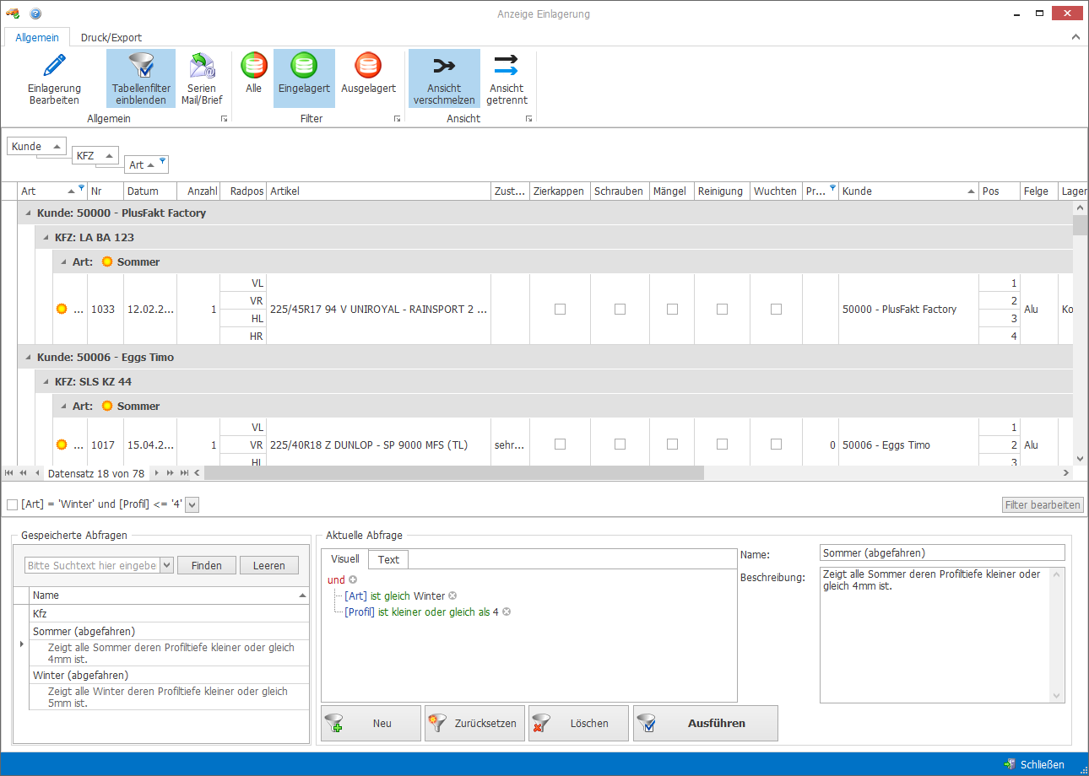Click the KFZ grouping chip
Viewport: 1089px width, 776px height.
tap(95, 155)
